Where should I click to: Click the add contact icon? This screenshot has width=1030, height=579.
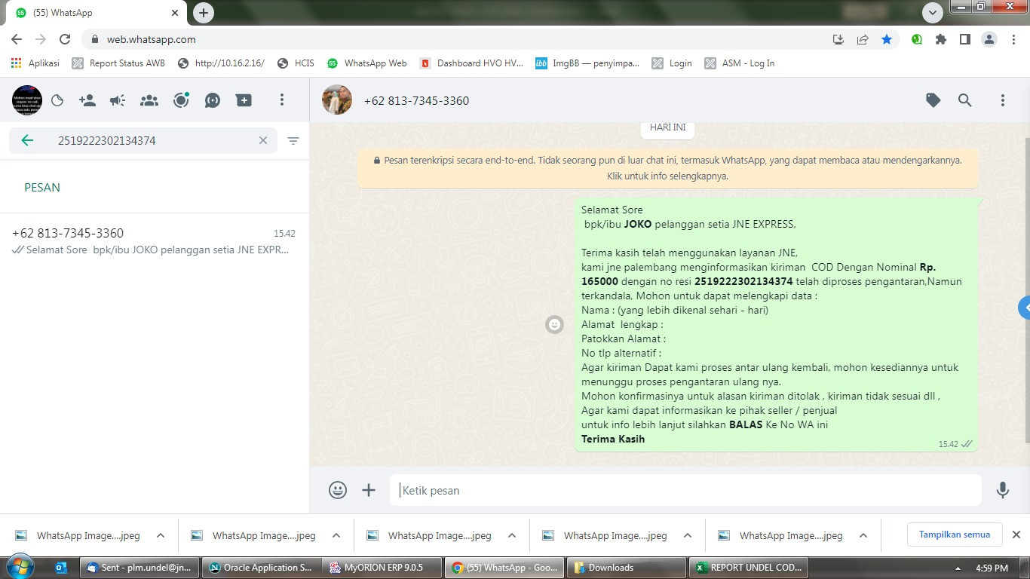point(87,100)
